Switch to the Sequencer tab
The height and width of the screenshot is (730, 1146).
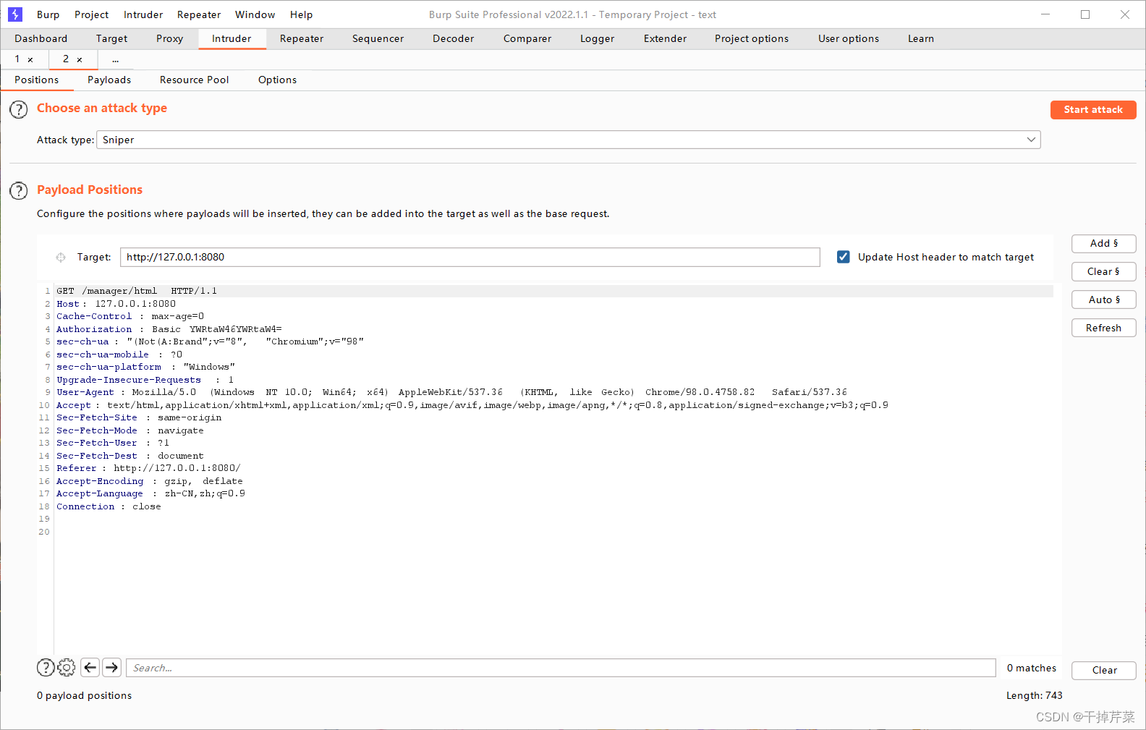[x=378, y=38]
